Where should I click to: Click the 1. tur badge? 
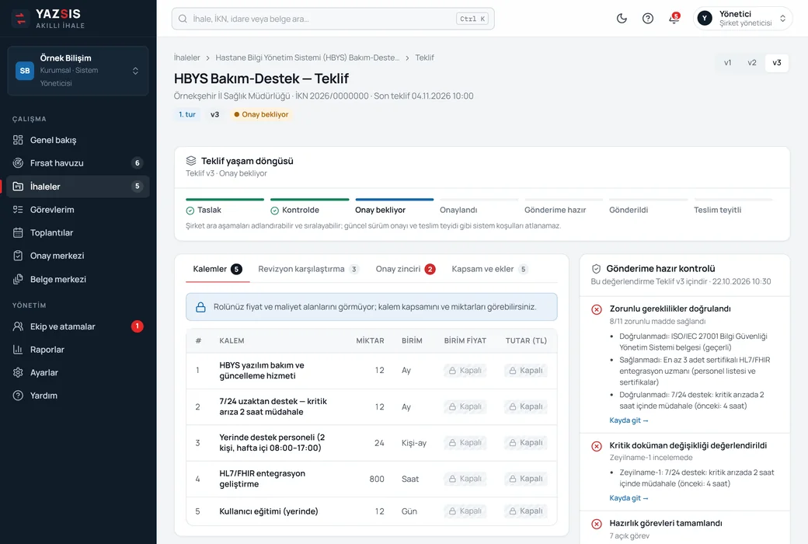click(x=187, y=114)
